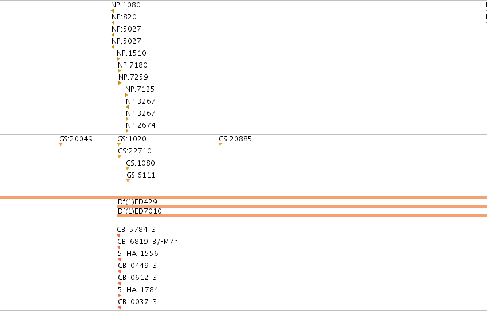487x311 pixels.
Task: Open the 5-HA-1784 label
Action: (138, 290)
